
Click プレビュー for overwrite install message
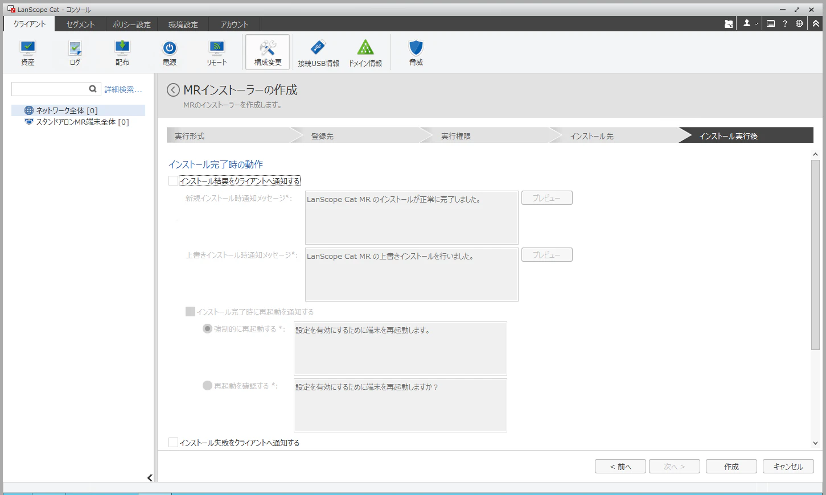click(x=547, y=255)
